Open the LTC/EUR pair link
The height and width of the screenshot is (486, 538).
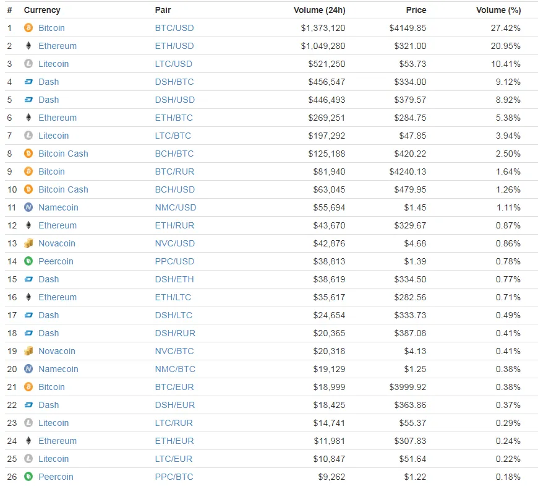click(174, 459)
